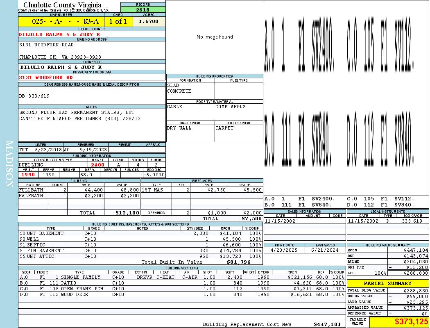Viewport: 430px width, 328px height.
Task: Select the 50 UNF BASEMENT row
Action: tap(140, 233)
